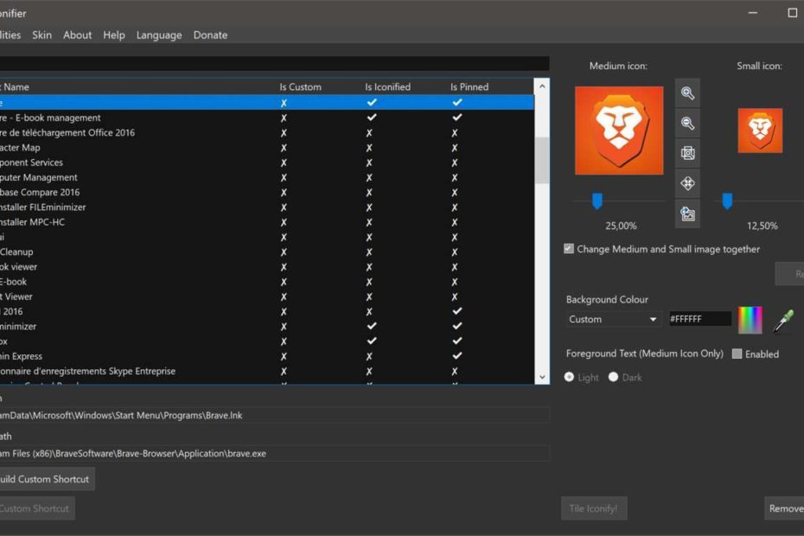
Task: Click the Is Pinned checkmark for E-book management
Action: (x=456, y=118)
